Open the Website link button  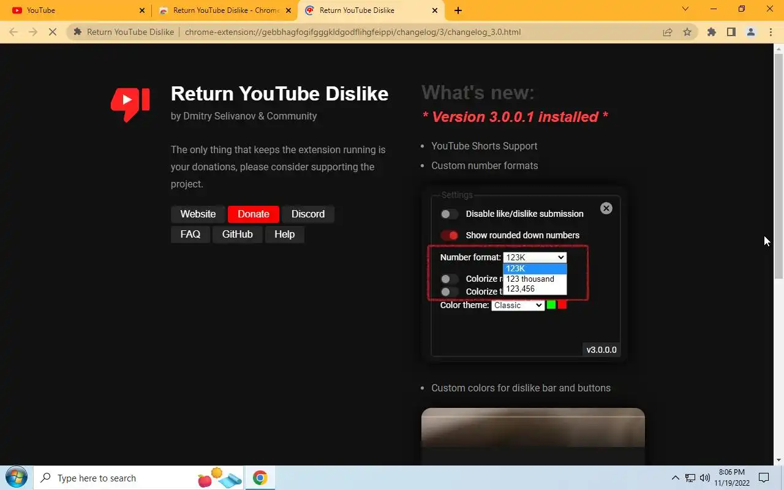198,214
